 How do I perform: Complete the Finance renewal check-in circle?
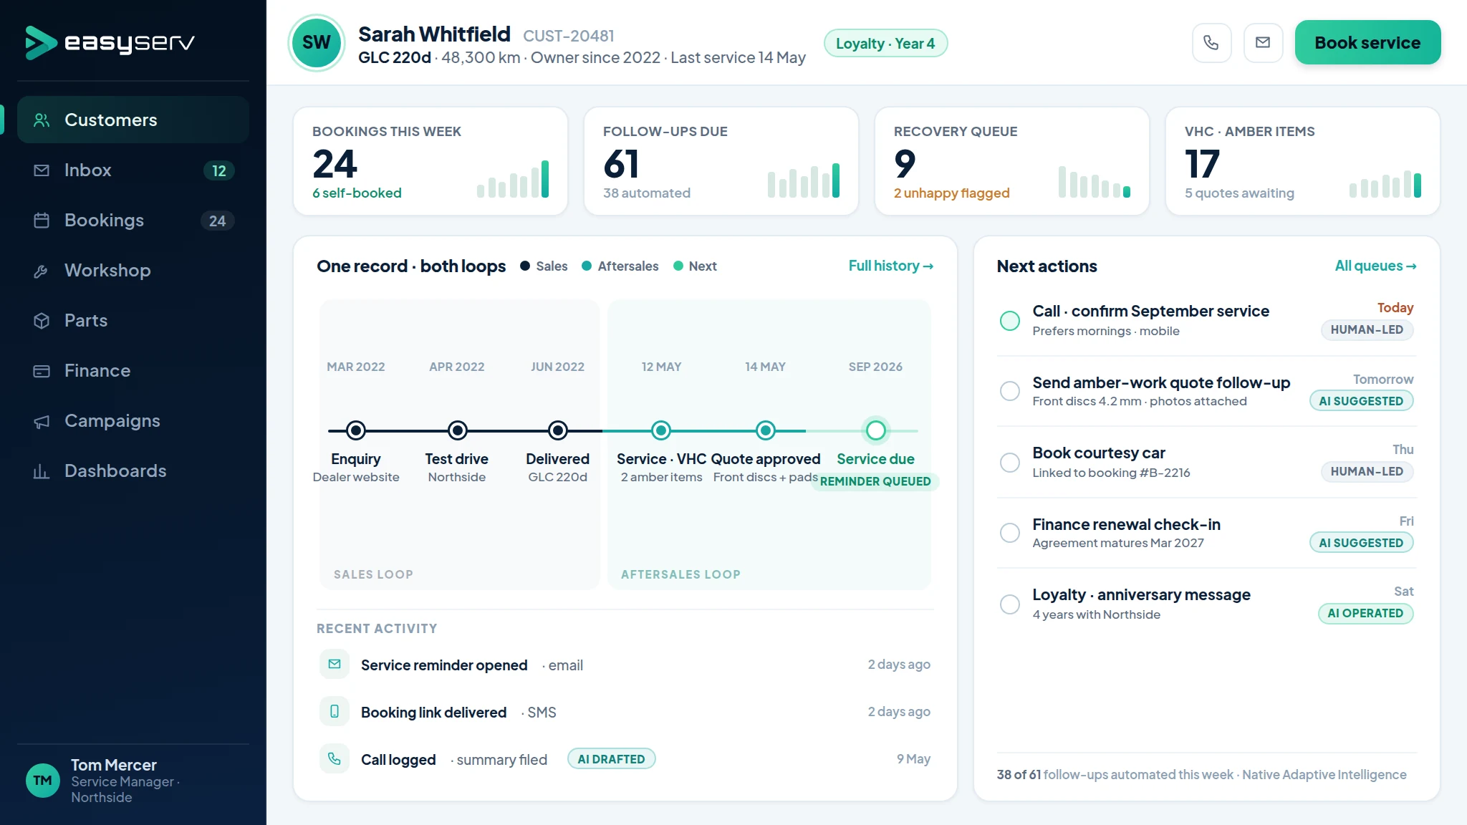pos(1010,533)
